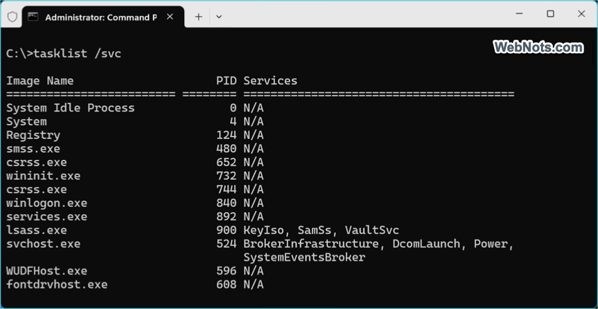Click the PID column header
The height and width of the screenshot is (309, 598).
226,81
